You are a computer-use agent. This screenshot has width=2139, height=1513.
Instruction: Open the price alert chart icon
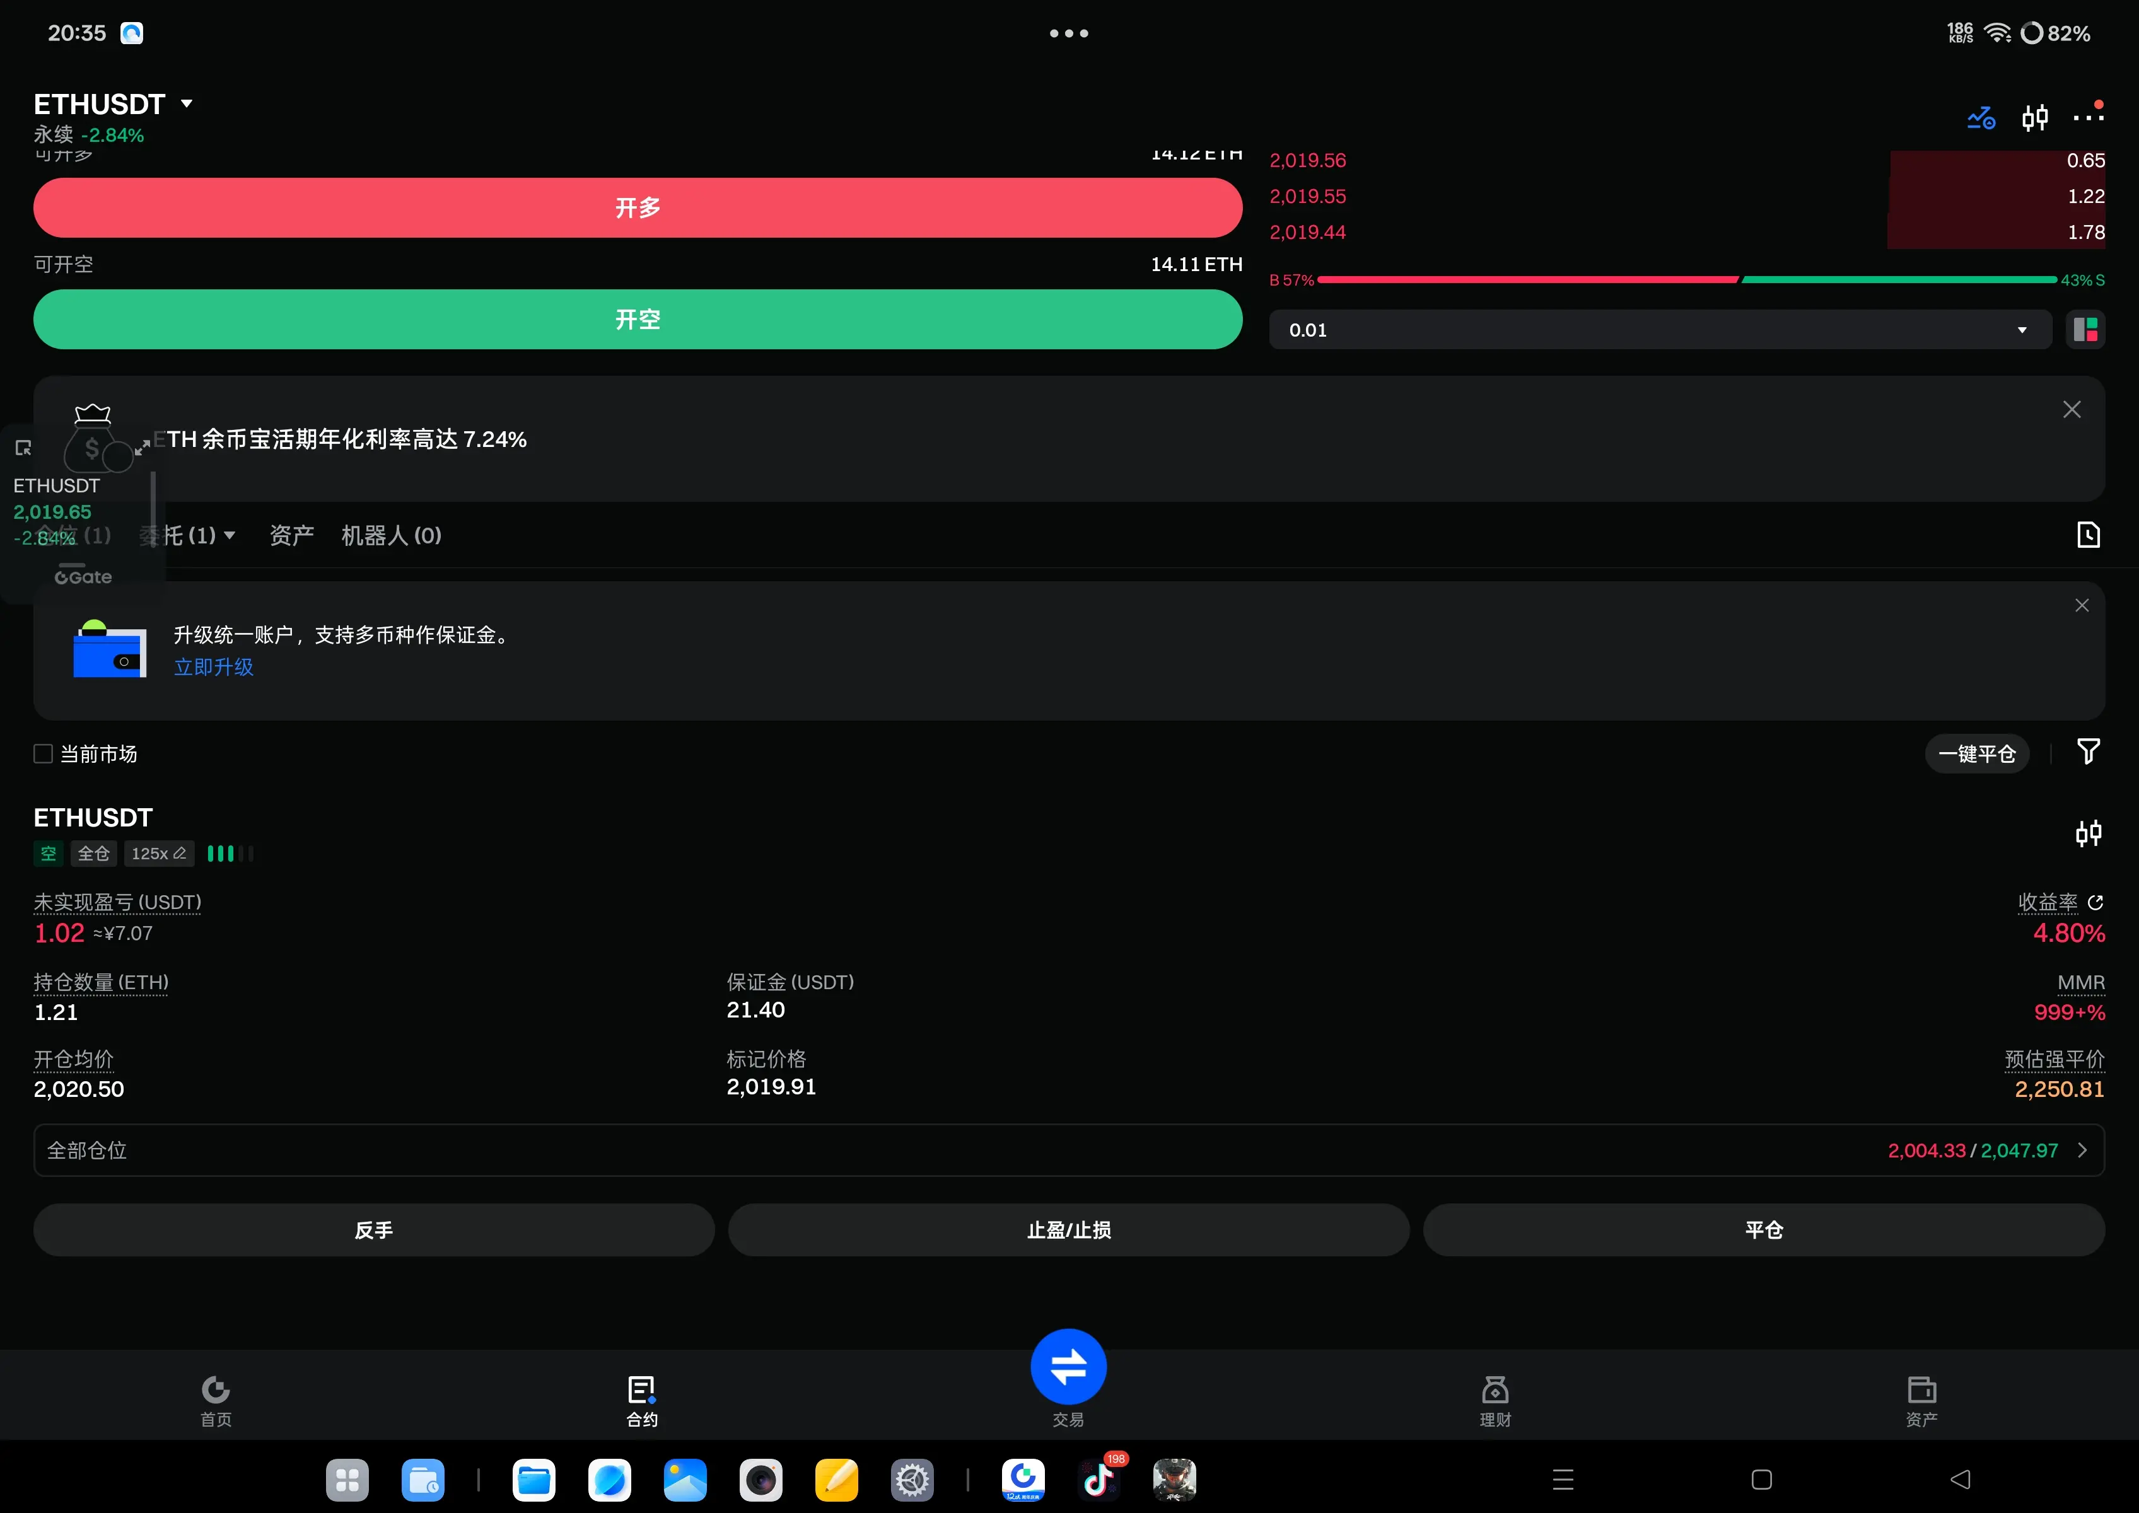click(1981, 117)
